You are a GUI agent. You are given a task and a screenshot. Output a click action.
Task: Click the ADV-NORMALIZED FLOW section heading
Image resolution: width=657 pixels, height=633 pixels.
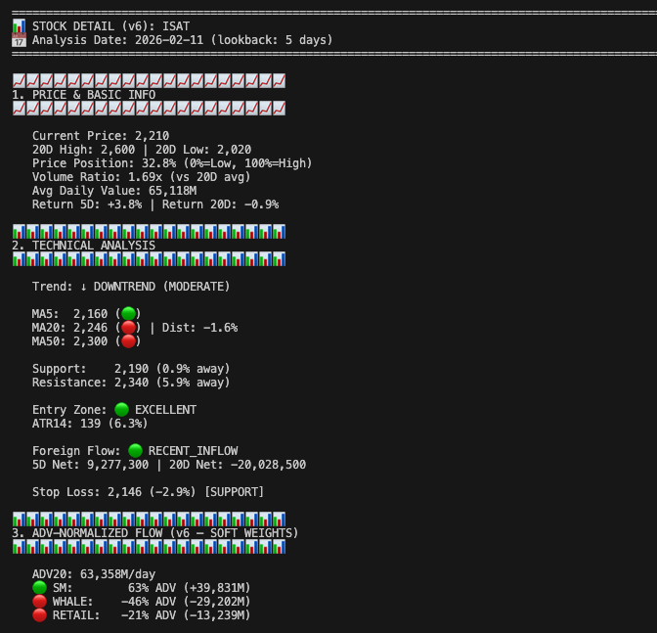tap(154, 533)
